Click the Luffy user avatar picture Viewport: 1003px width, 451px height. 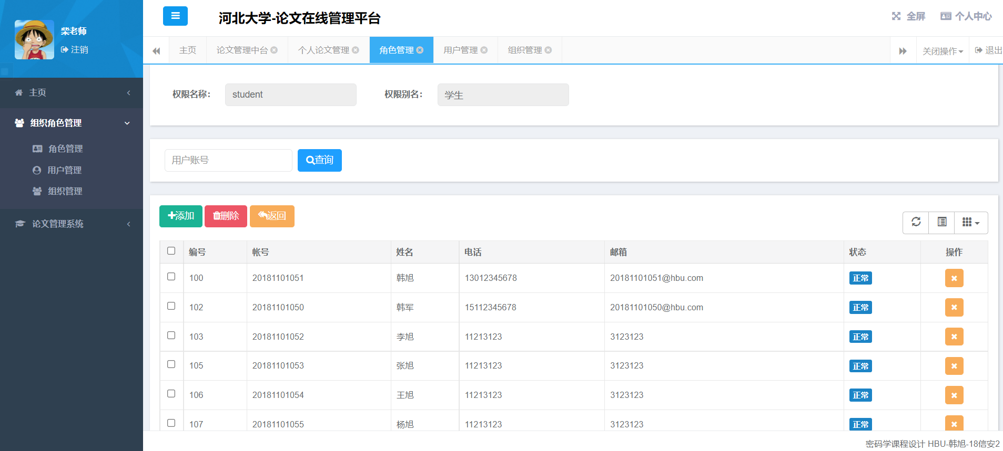click(34, 39)
